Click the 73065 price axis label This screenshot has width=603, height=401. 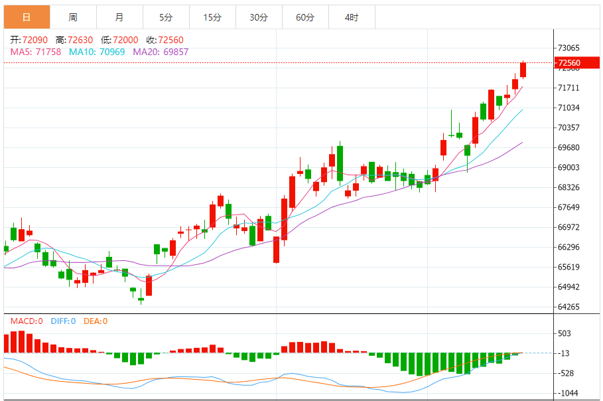click(569, 48)
